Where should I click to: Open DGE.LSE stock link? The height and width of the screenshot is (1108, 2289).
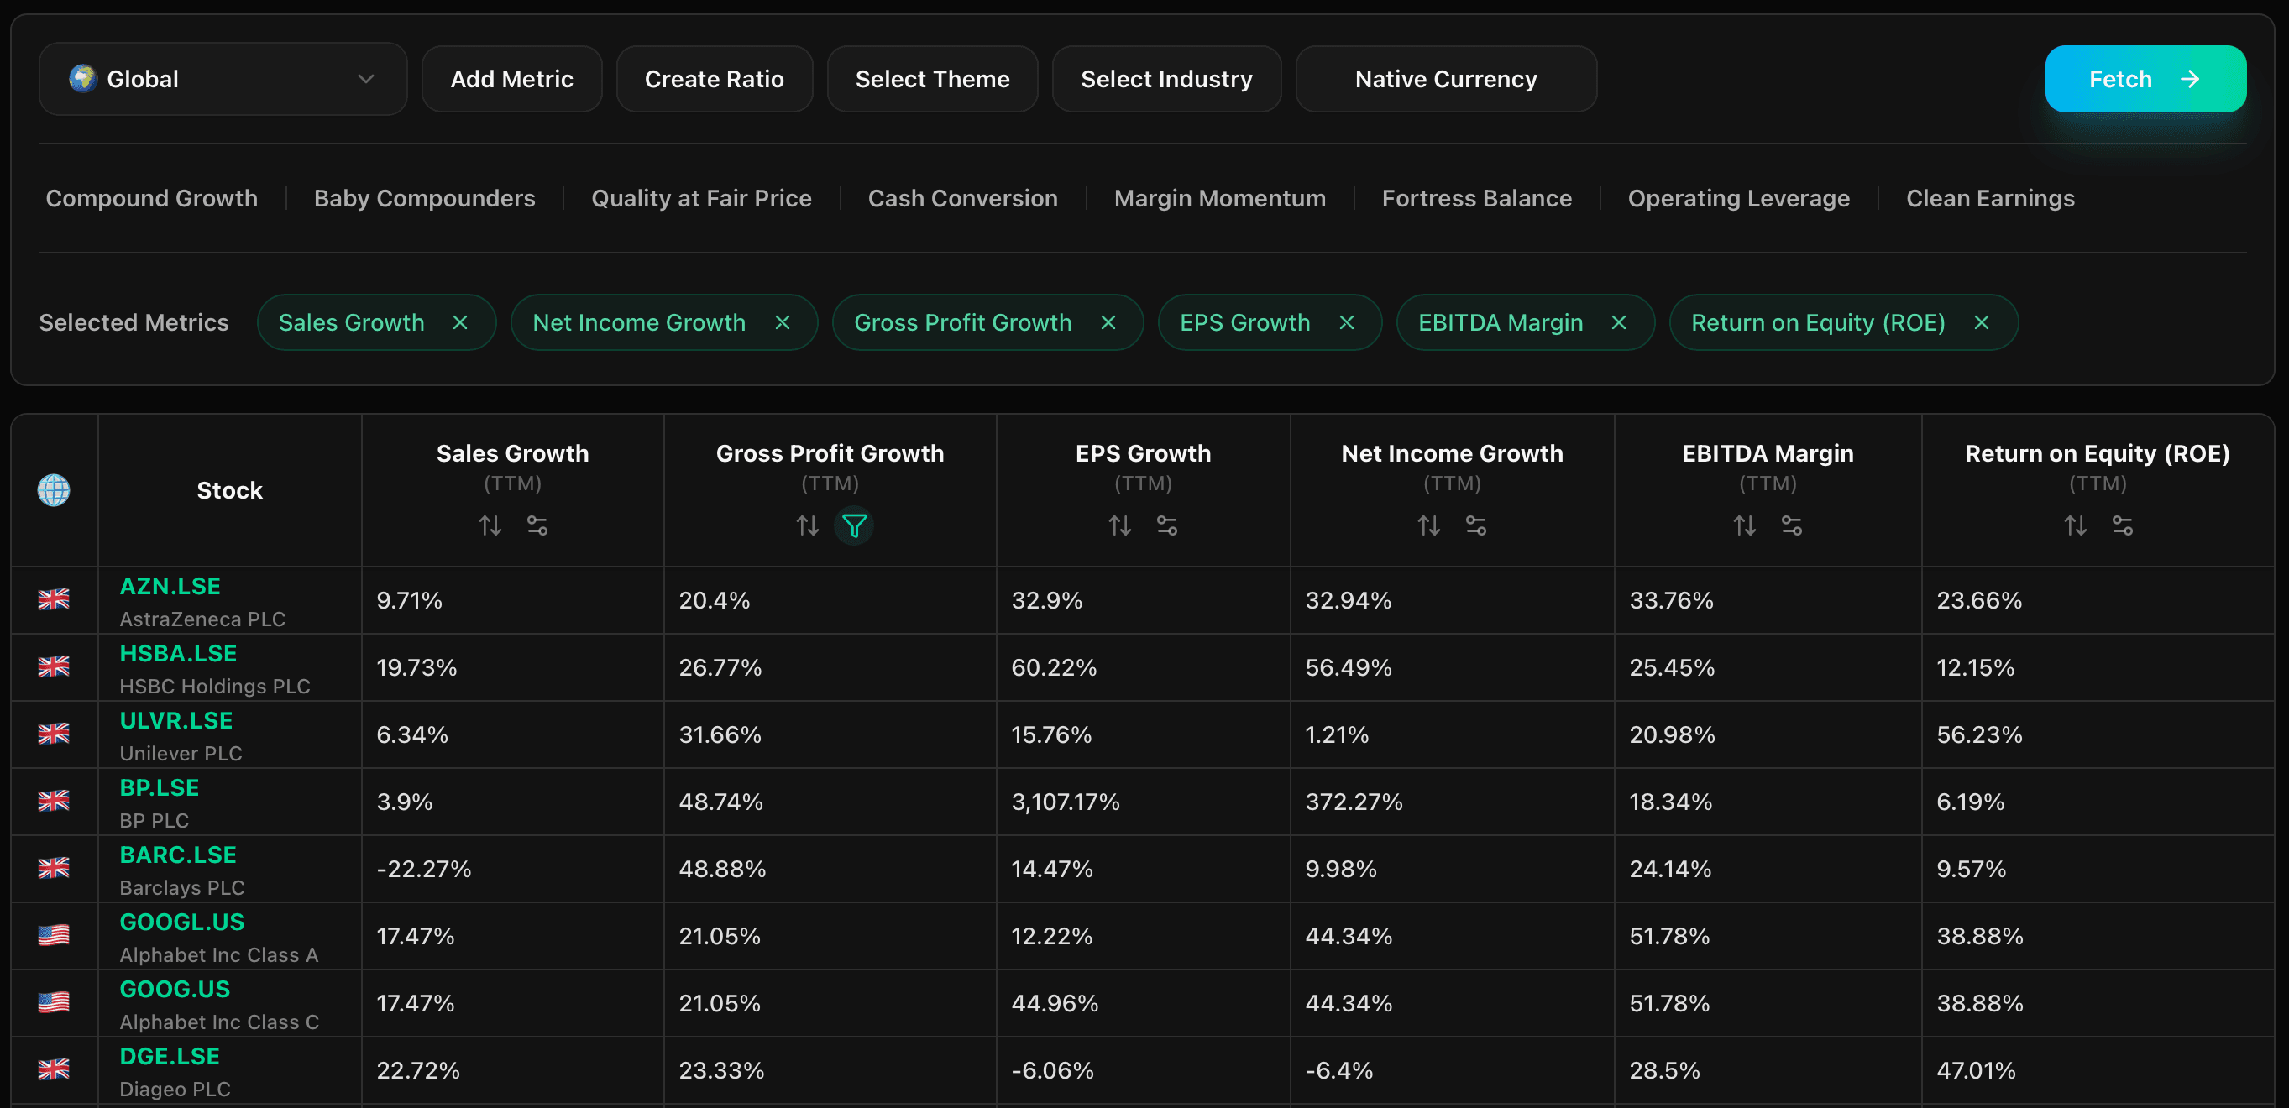[x=170, y=1057]
